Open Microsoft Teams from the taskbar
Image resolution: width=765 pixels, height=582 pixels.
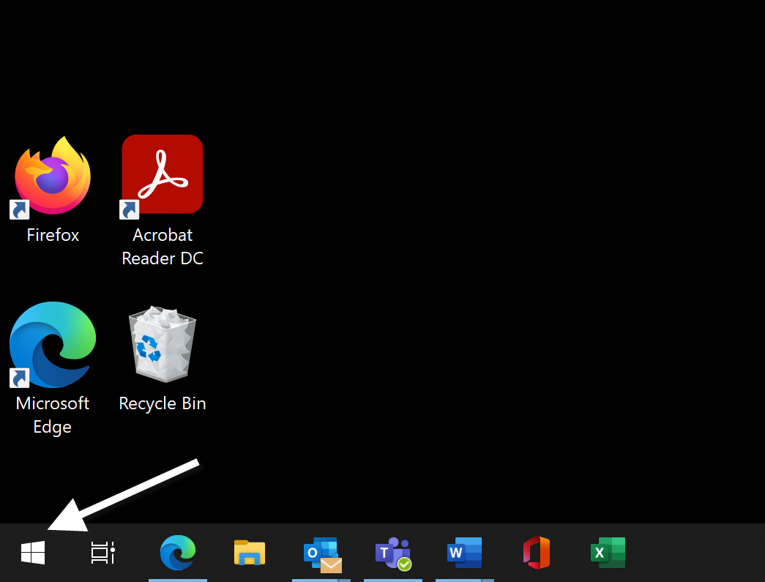393,553
